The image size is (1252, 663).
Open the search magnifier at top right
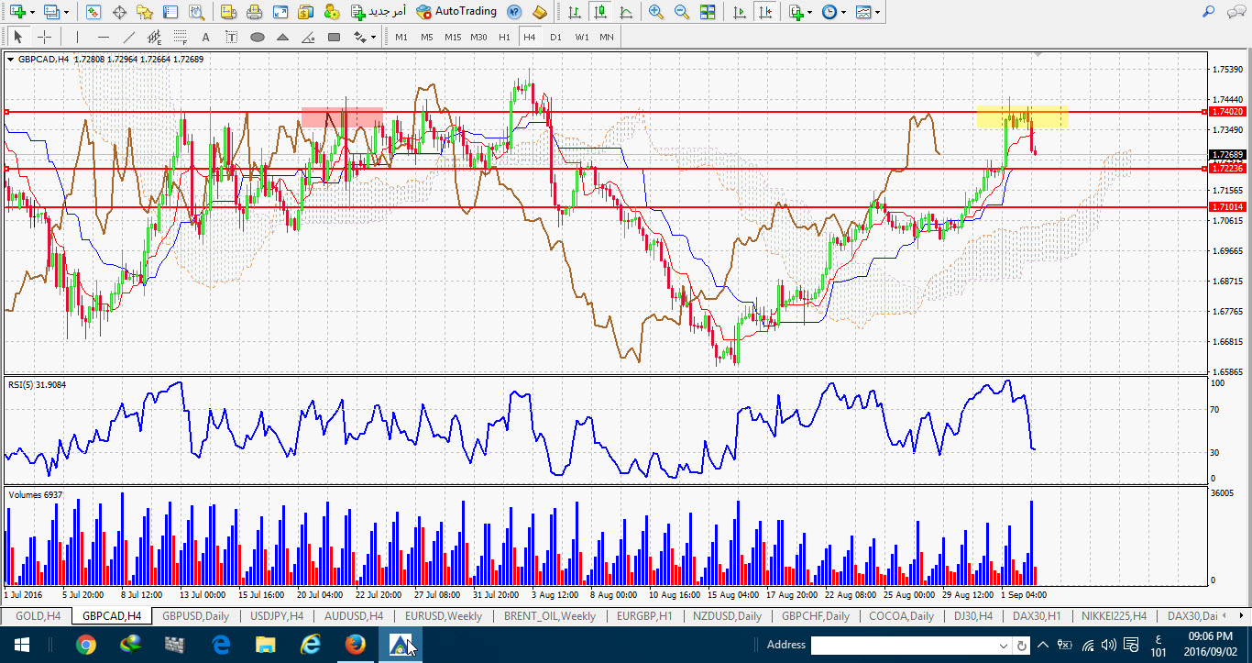(1208, 12)
